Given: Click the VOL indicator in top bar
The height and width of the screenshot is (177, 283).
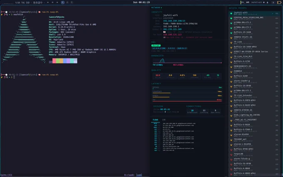Looking at the screenshot, I should [245, 2].
